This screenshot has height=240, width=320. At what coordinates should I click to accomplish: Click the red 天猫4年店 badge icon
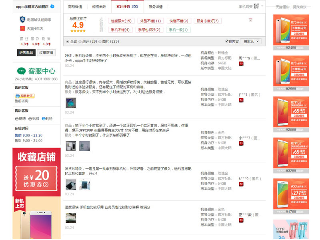[x=22, y=28]
